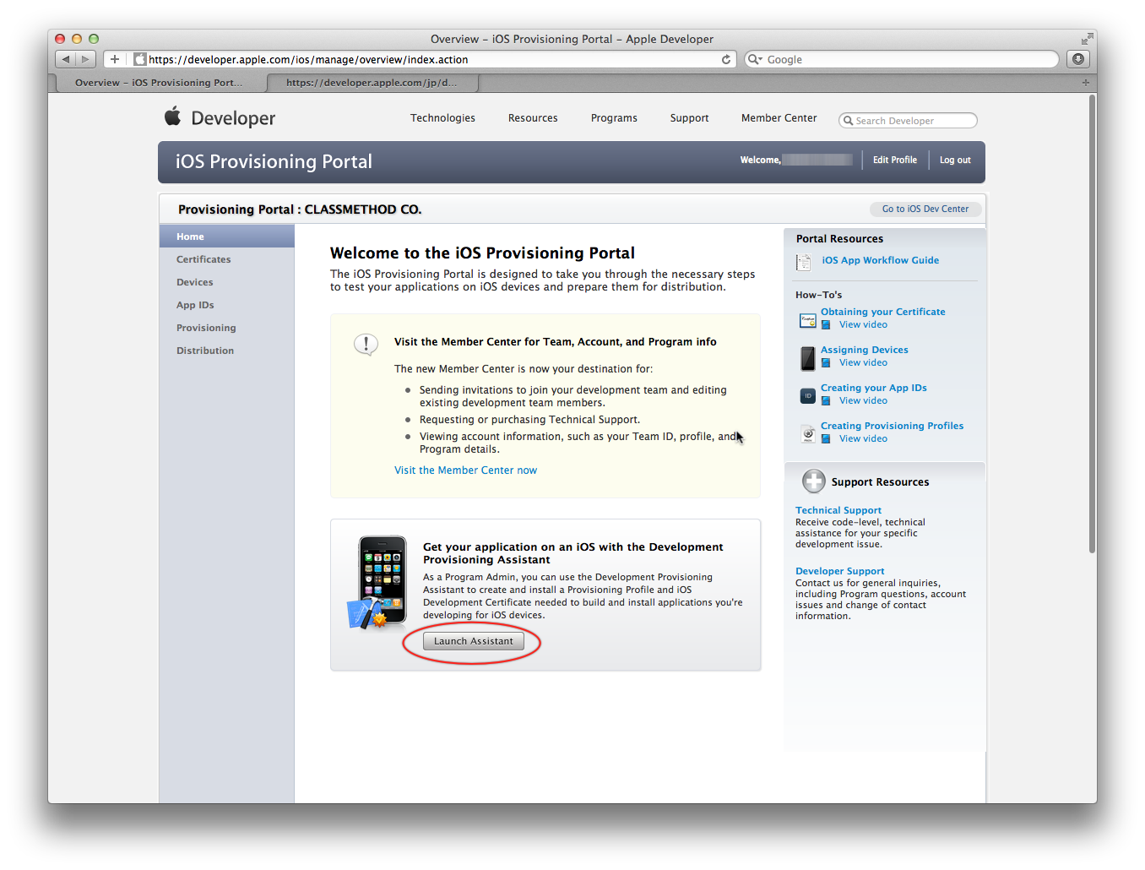Open the iOS App Workflow Guide book icon
This screenshot has height=870, width=1145.
click(803, 263)
